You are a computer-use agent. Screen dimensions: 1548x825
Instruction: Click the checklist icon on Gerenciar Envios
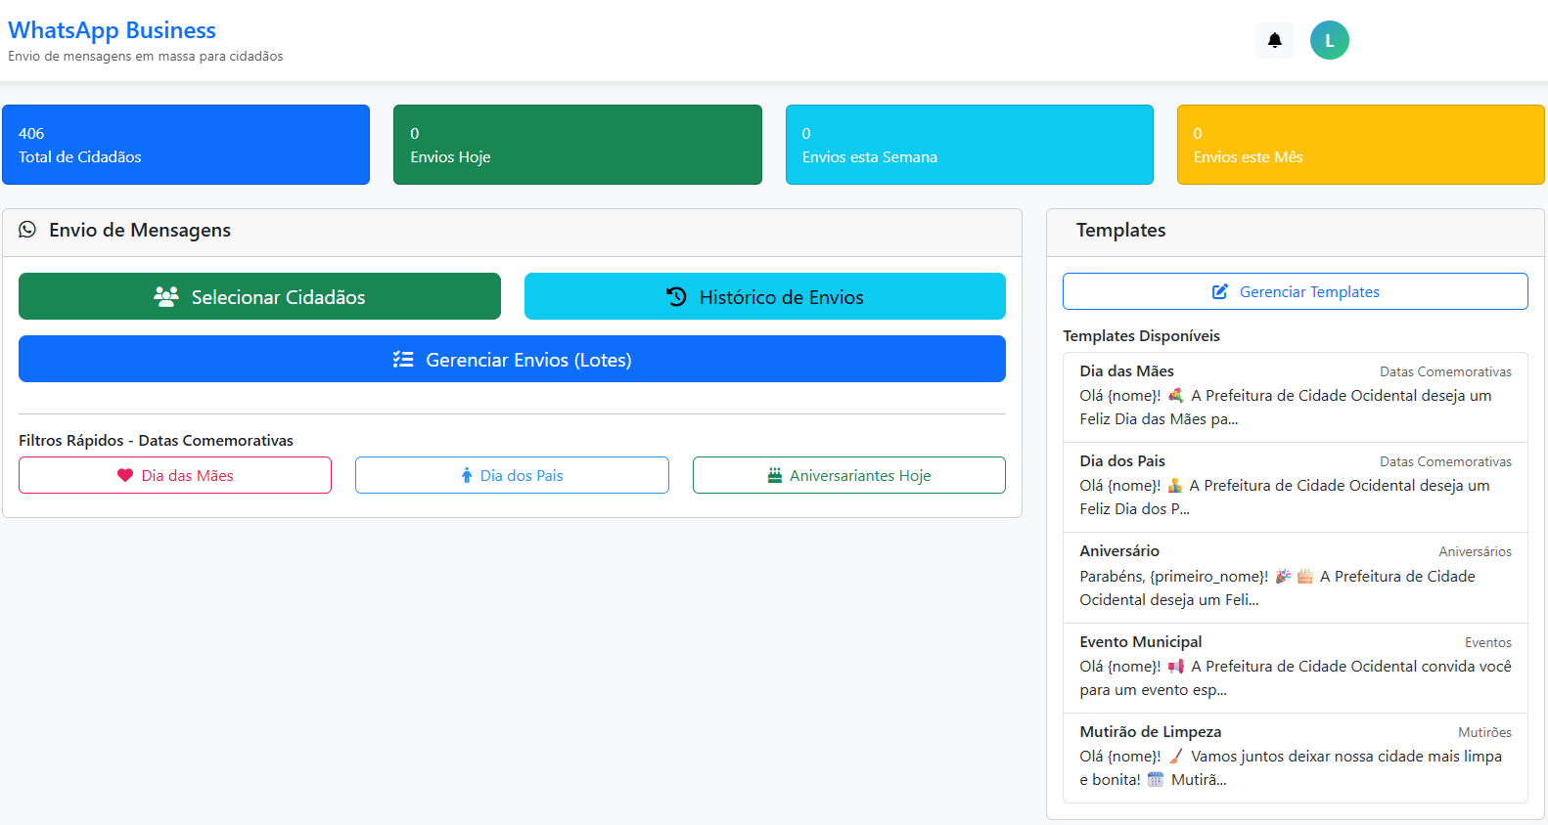[403, 360]
